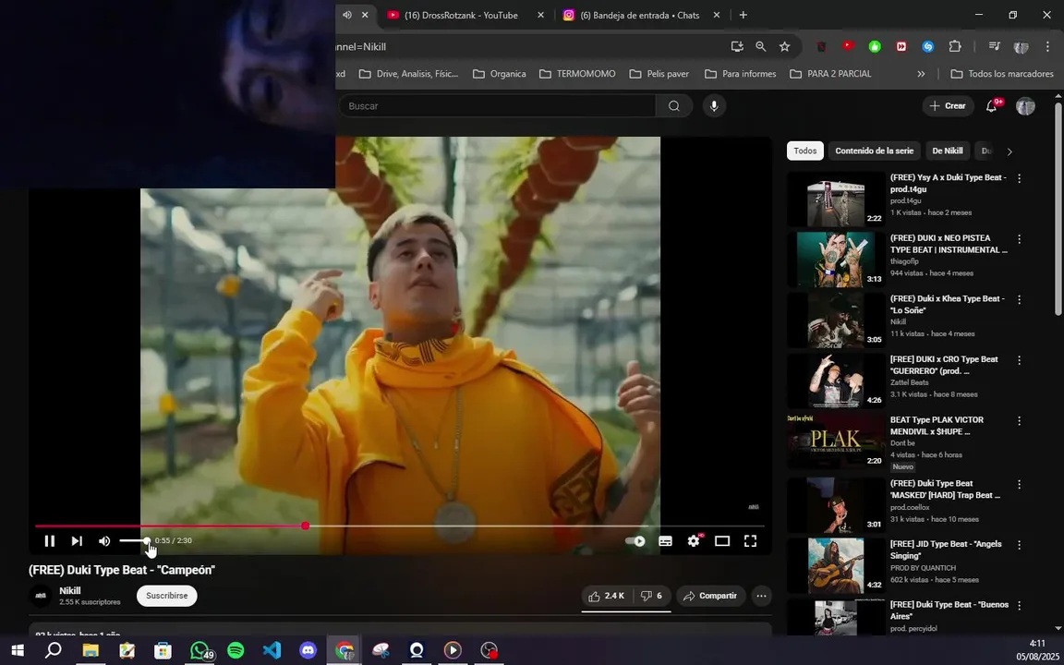Open menu for Lo Soñe video
This screenshot has width=1064, height=665.
1020,299
